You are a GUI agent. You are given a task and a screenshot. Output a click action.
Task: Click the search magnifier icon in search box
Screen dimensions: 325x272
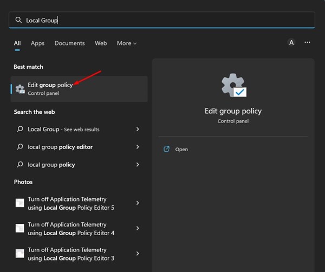tap(18, 20)
